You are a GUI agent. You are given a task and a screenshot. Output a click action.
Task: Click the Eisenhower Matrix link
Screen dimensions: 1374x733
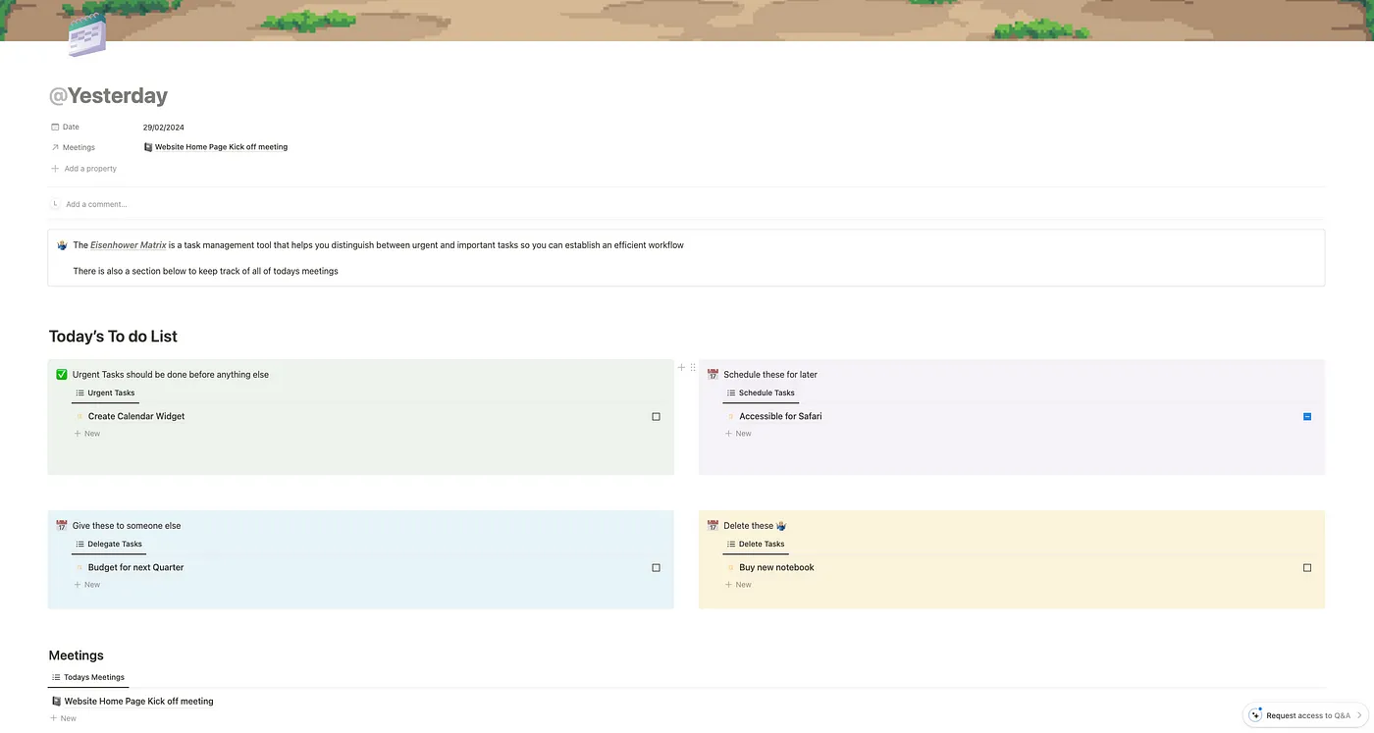[x=129, y=245]
